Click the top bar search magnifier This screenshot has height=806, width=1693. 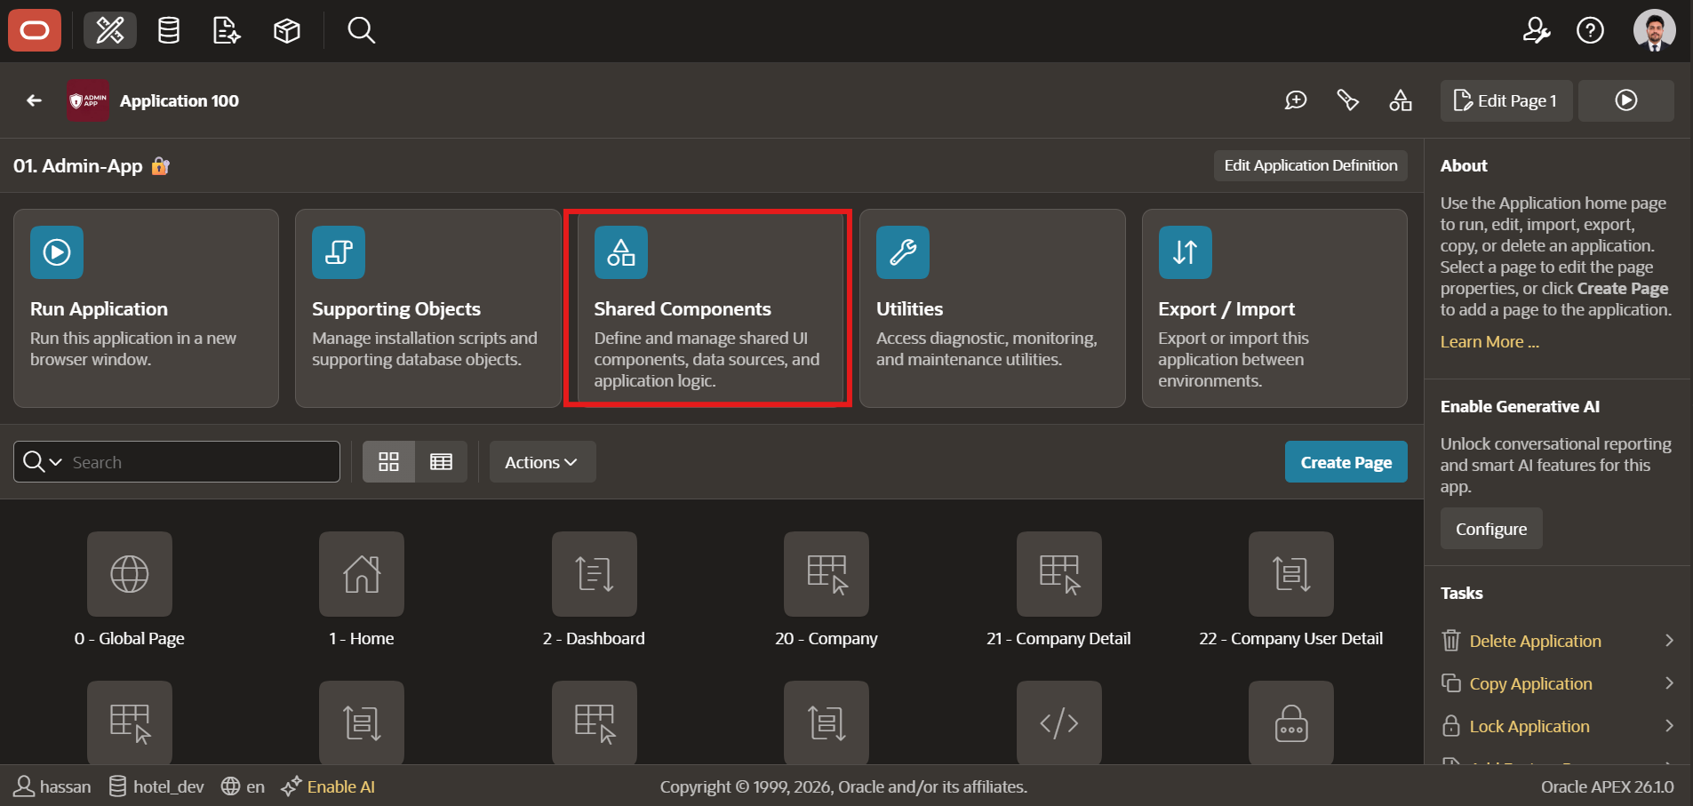361,30
